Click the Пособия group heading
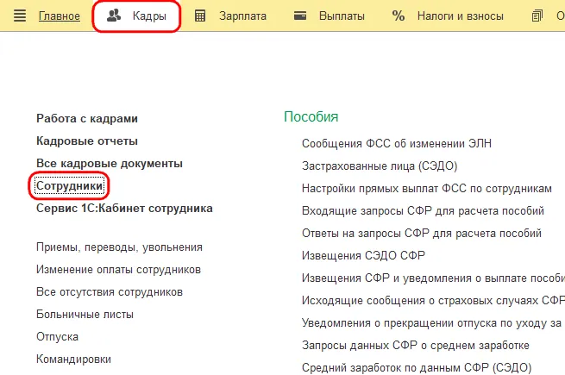The height and width of the screenshot is (375, 565). [x=311, y=116]
